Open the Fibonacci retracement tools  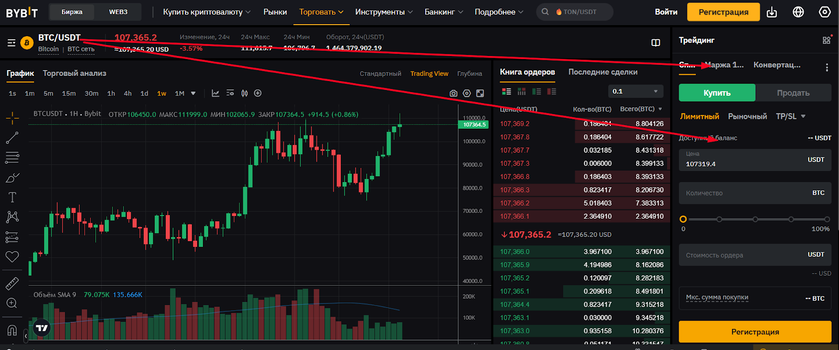(12, 157)
